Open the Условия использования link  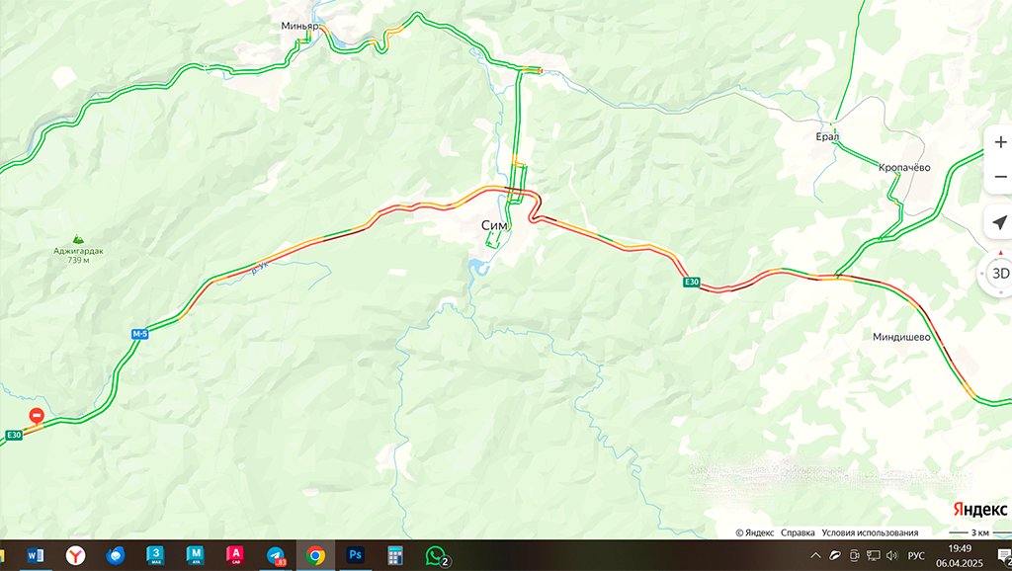point(870,532)
